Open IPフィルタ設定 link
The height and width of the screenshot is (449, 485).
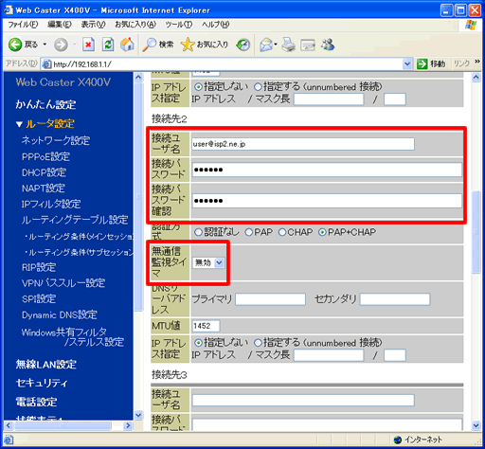tap(51, 204)
